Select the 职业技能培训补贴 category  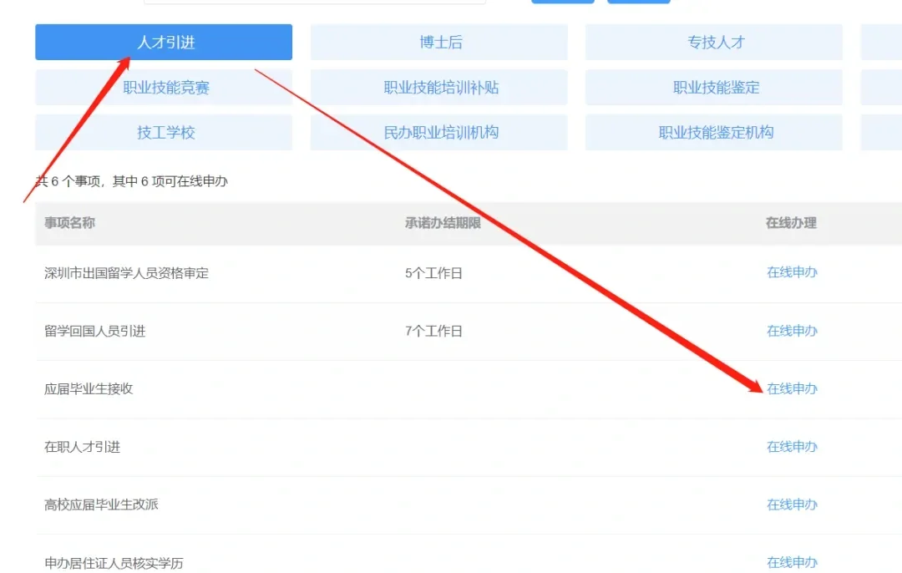click(x=438, y=87)
